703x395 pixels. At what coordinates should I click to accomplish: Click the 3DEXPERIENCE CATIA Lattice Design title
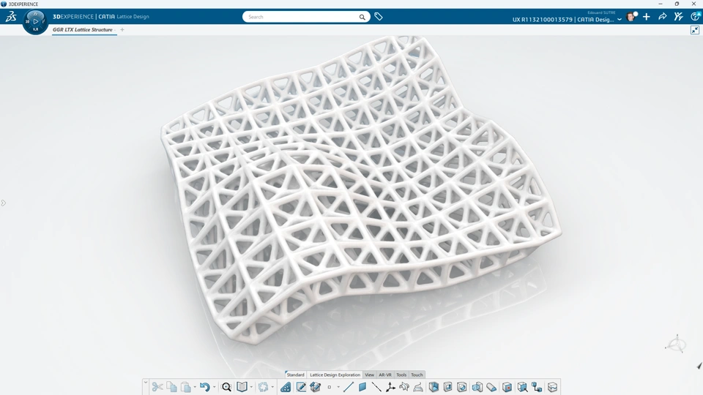[x=101, y=17]
